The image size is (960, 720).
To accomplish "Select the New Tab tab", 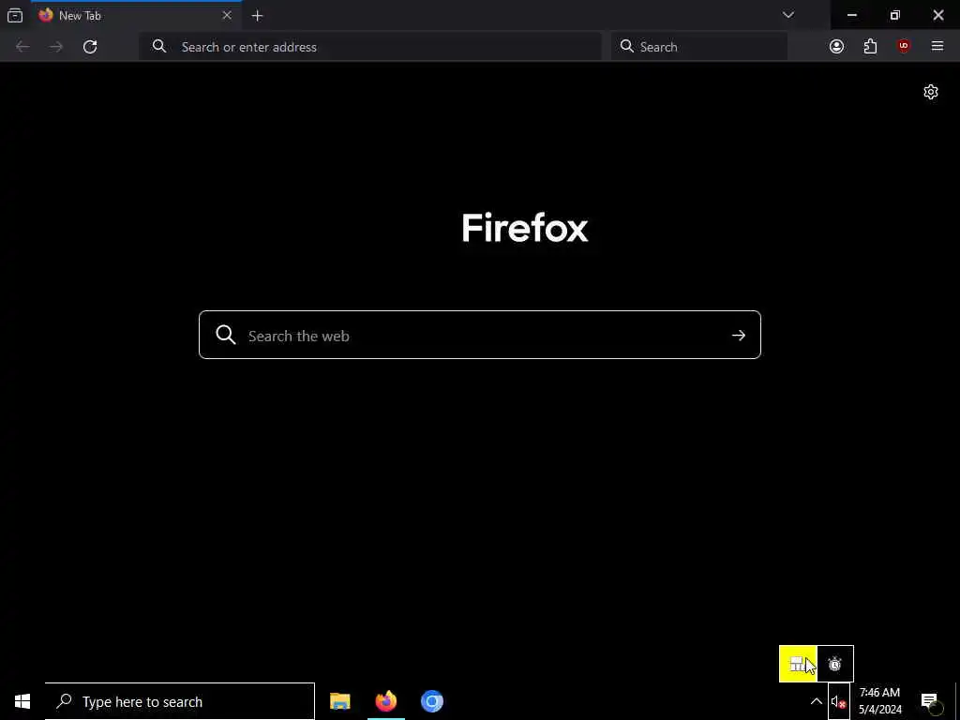I will click(x=136, y=15).
